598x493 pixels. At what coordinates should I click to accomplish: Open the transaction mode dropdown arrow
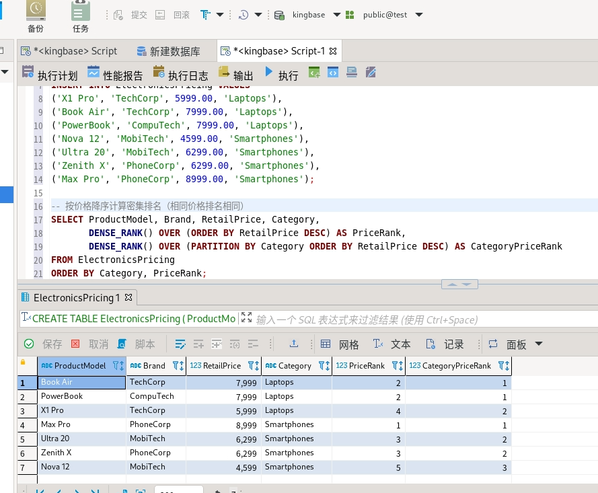tap(220, 15)
